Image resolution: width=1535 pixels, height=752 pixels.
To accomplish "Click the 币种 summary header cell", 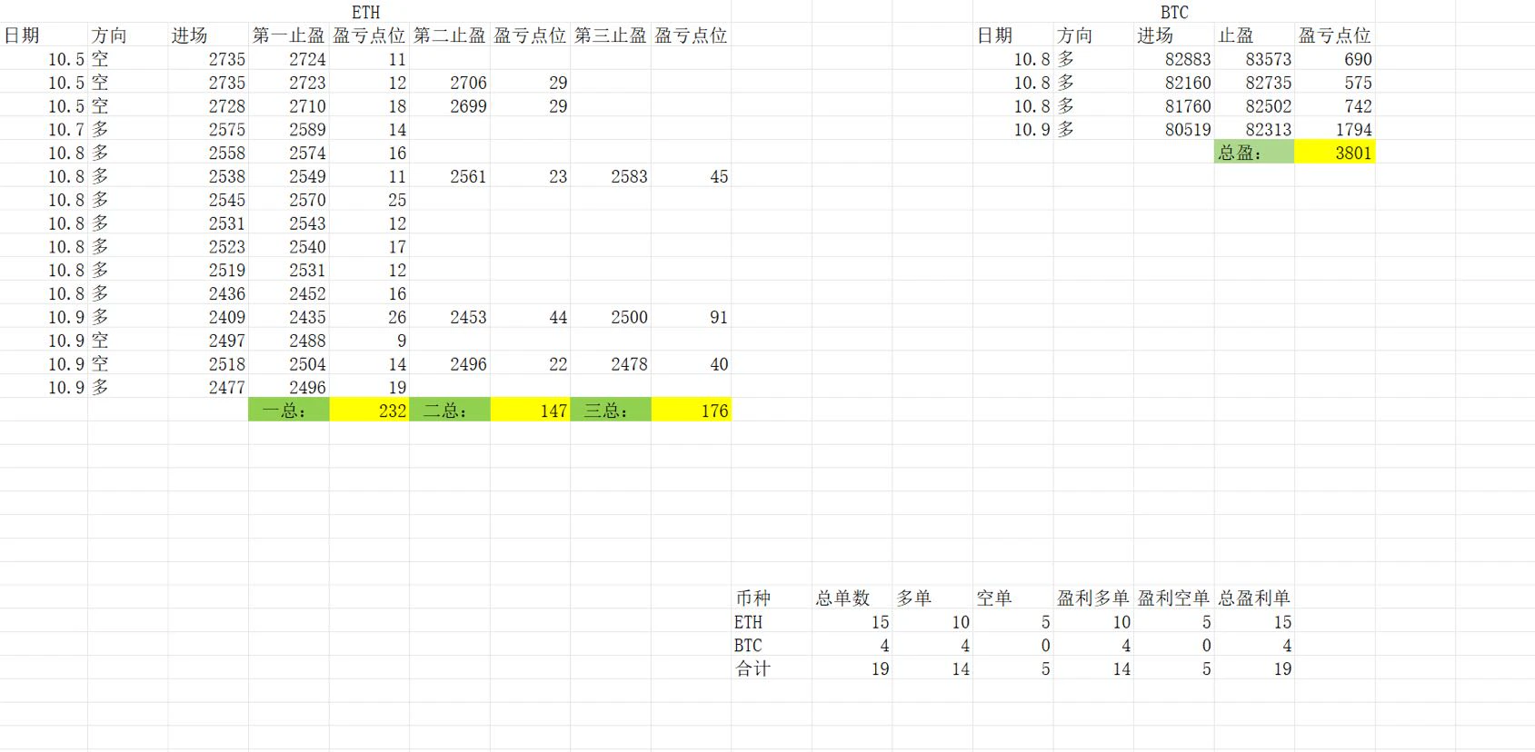I will pyautogui.click(x=772, y=598).
